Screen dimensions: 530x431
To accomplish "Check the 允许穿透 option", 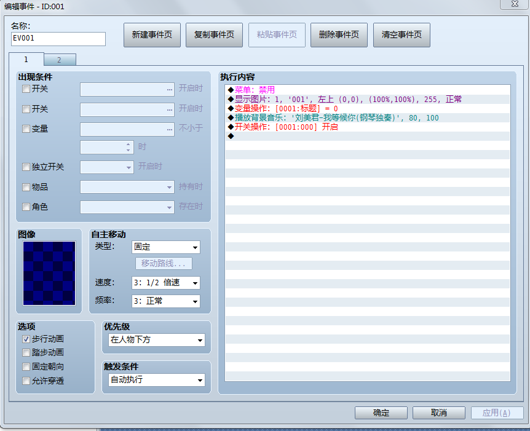I will (x=26, y=381).
